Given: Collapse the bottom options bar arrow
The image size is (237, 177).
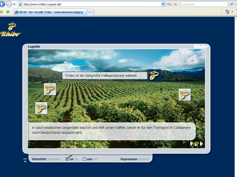Looking at the screenshot, I should pos(25,160).
